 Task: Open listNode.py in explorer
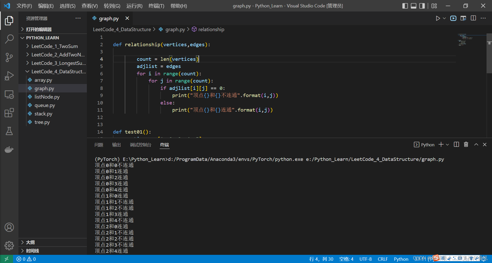53,97
